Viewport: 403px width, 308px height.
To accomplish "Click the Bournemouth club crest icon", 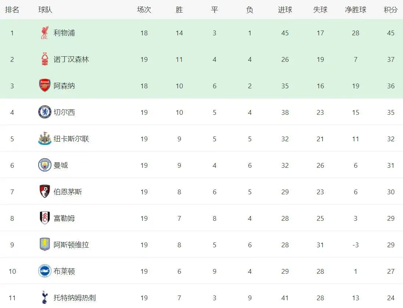I will coord(44,192).
